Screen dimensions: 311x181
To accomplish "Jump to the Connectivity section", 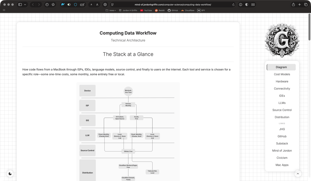I will click(x=282, y=89).
